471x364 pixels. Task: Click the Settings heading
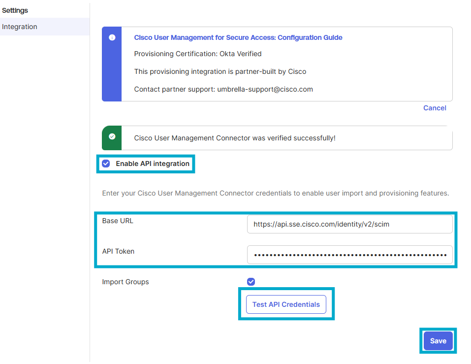(15, 10)
